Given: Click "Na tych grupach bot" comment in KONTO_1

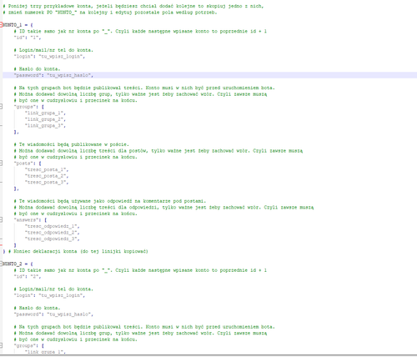Looking at the screenshot, I should pyautogui.click(x=144, y=88).
